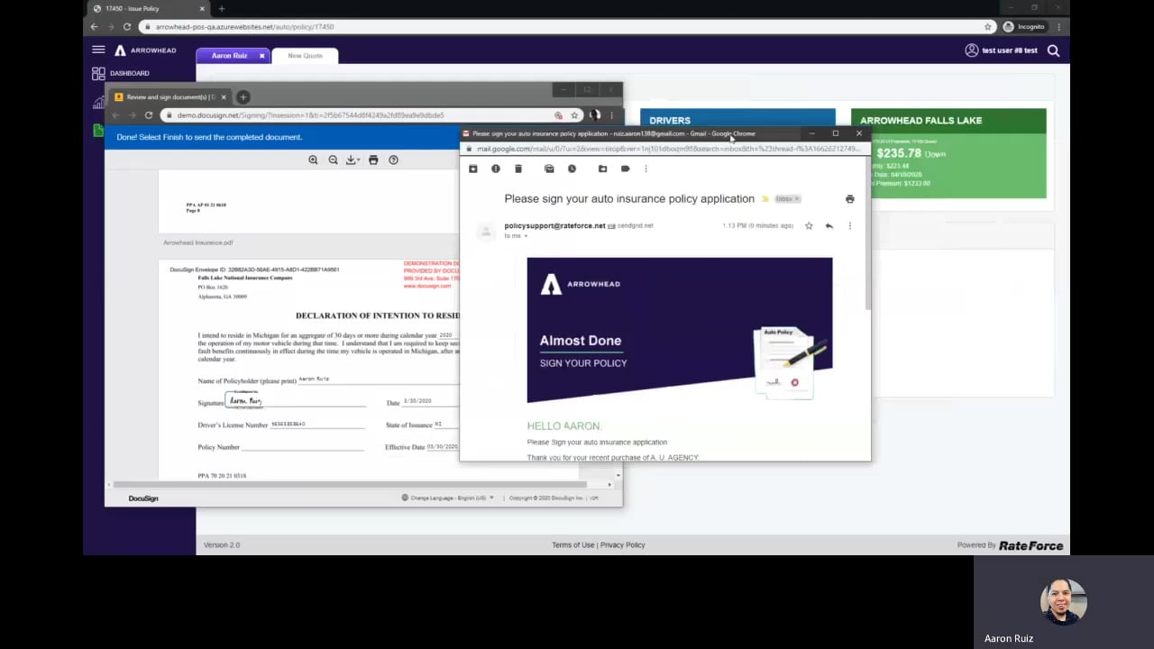Zoom out on the DocuSign document
1154x649 pixels.
333,160
